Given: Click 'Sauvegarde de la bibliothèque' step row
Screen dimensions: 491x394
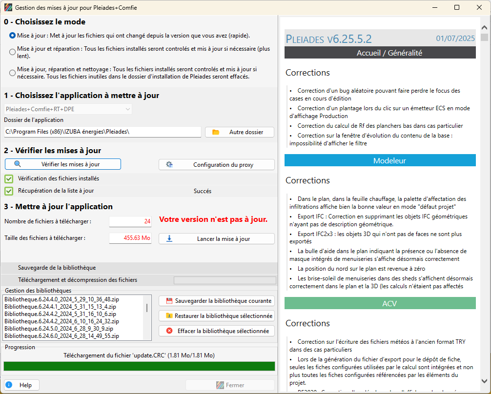Looking at the screenshot, I should coord(140,268).
